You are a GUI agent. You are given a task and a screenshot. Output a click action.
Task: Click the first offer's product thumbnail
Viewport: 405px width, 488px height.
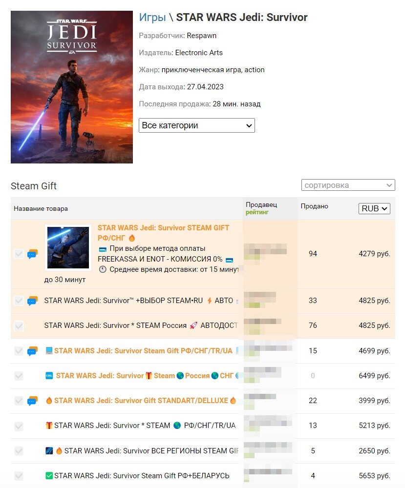(x=68, y=247)
